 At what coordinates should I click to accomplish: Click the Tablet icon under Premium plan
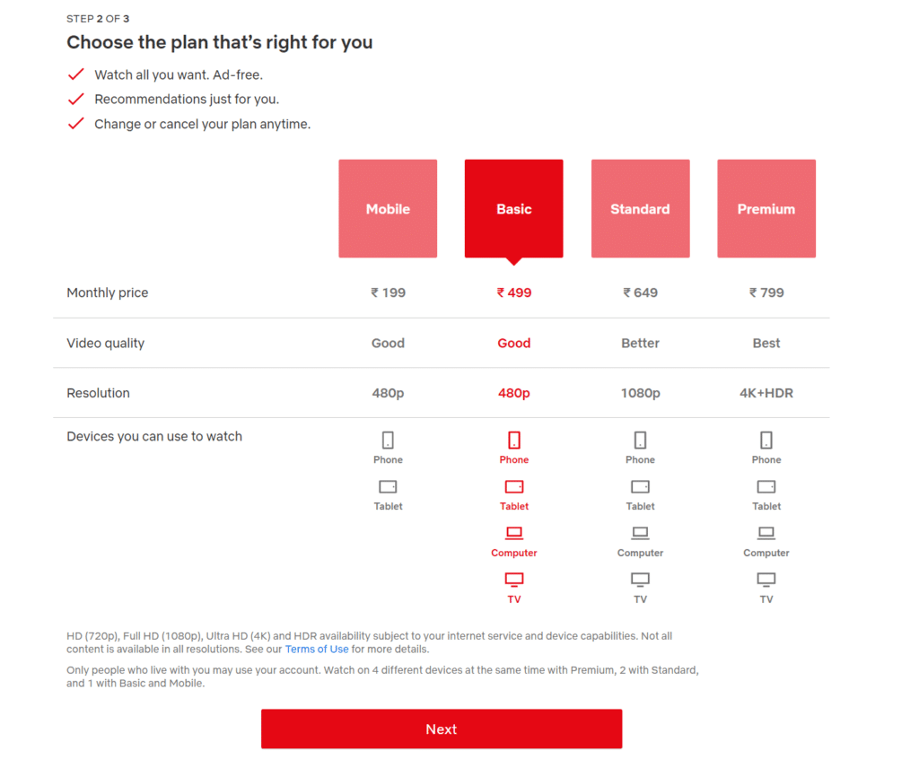766,487
